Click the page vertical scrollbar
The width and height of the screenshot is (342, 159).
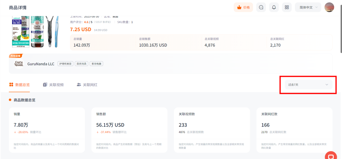pyautogui.click(x=341, y=30)
